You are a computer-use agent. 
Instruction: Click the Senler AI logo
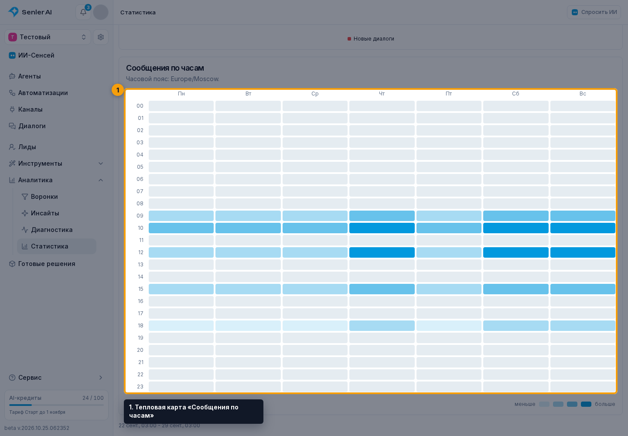[x=30, y=12]
